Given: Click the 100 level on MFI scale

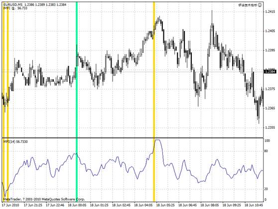Looking at the screenshot, I should click(x=267, y=141).
